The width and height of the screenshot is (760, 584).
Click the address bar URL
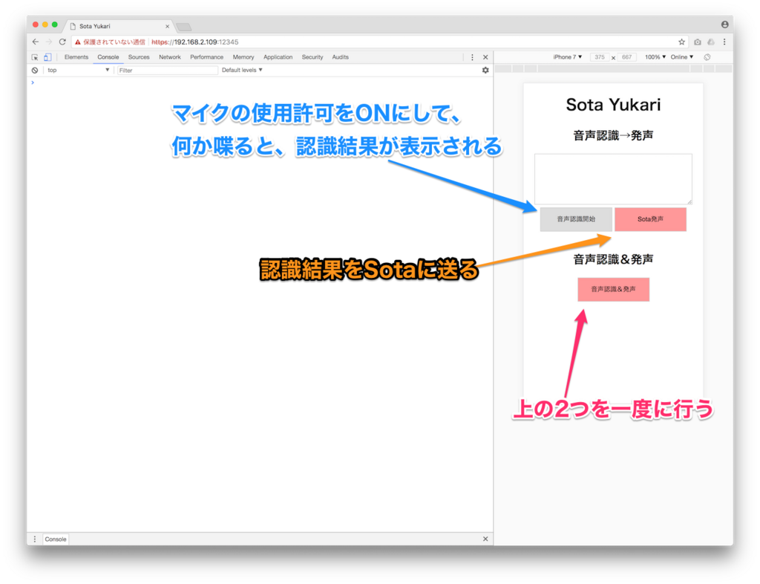[195, 42]
